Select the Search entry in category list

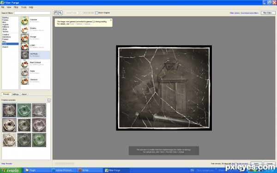pos(5,47)
